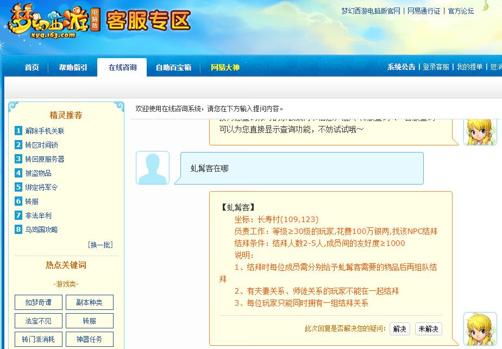
Task: Click the number 1 badge for 解除手机关联
Action: (x=18, y=130)
